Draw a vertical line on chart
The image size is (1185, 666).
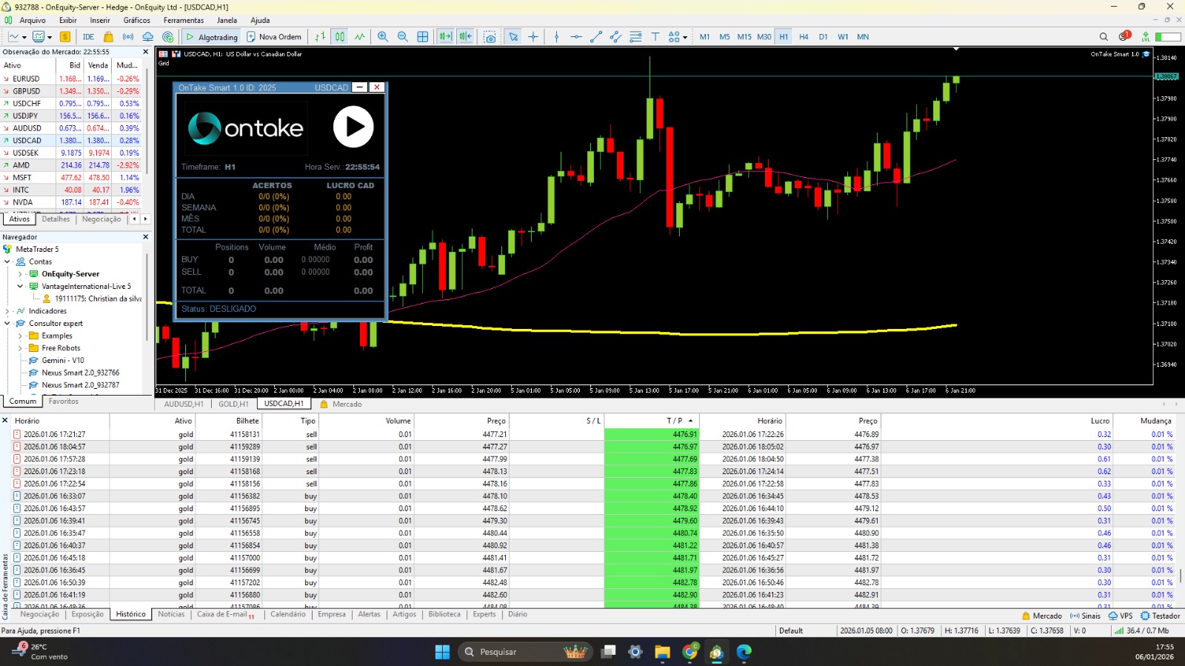[x=556, y=37]
